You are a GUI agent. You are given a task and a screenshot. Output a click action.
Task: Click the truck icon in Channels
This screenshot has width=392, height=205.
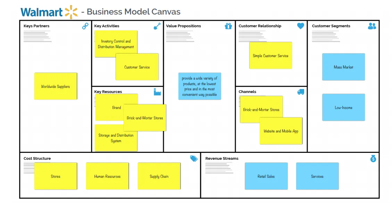(x=301, y=92)
